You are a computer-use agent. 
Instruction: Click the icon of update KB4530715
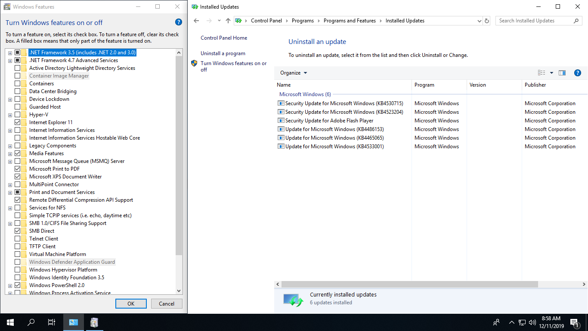coord(281,103)
